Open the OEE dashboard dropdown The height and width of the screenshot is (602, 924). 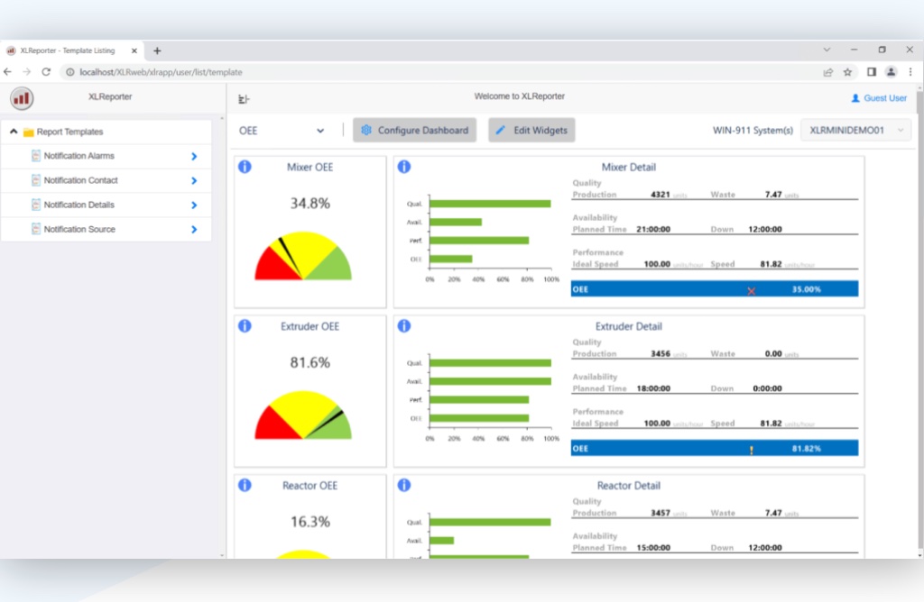(282, 131)
